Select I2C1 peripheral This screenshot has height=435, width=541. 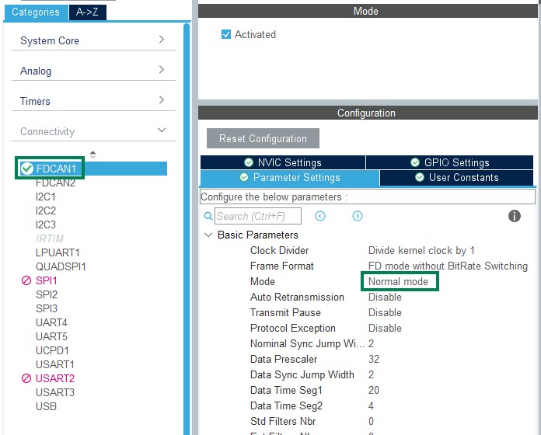point(46,197)
